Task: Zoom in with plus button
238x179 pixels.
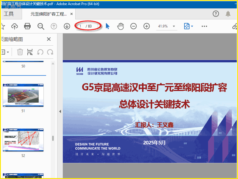Action: coord(146,26)
